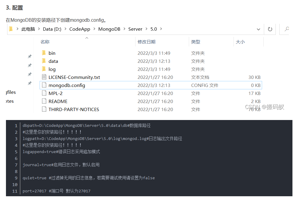
Task: Select MongoDB breadcrumb segment
Action: point(109,29)
